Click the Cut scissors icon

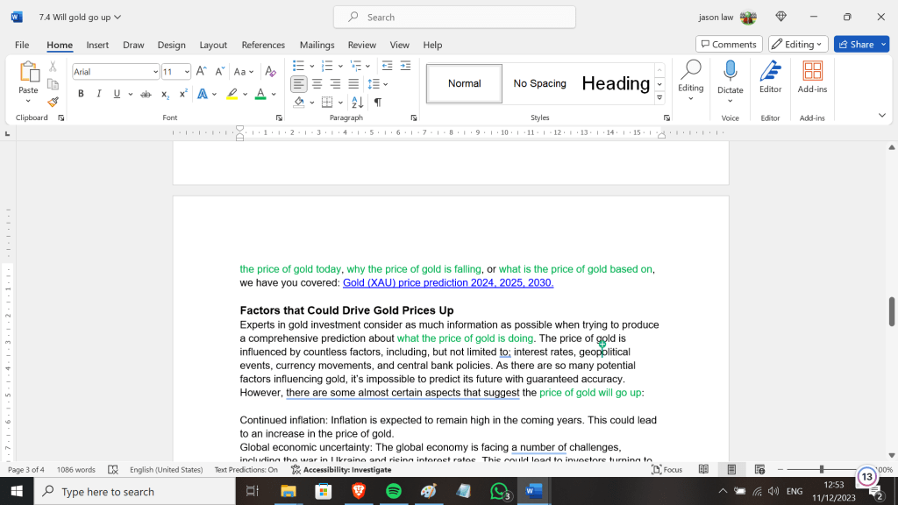(x=53, y=66)
